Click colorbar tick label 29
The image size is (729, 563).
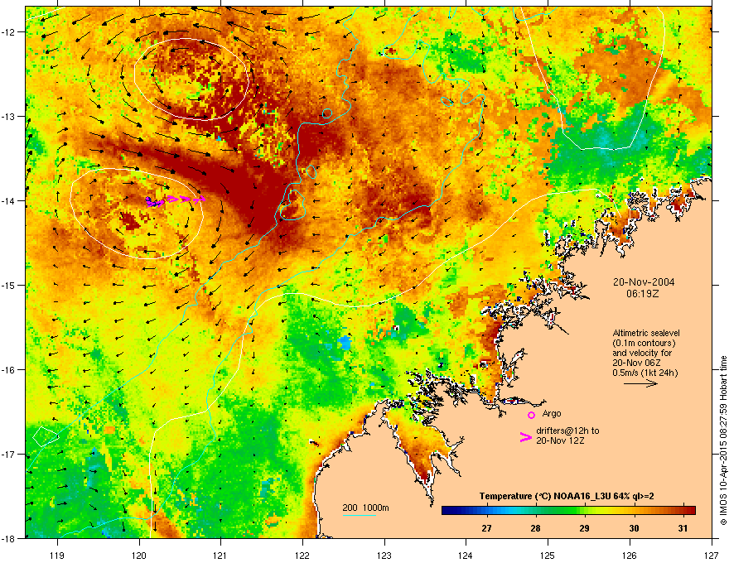(x=585, y=528)
